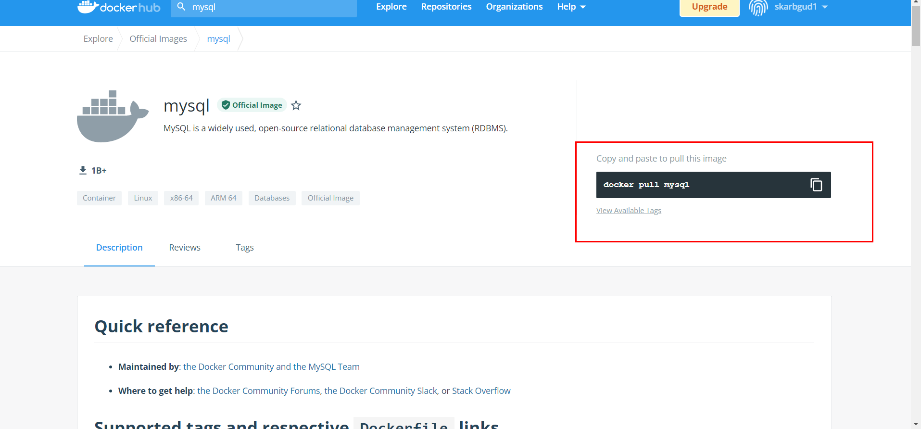Click the mysql breadcrumb link
921x429 pixels.
(x=218, y=38)
